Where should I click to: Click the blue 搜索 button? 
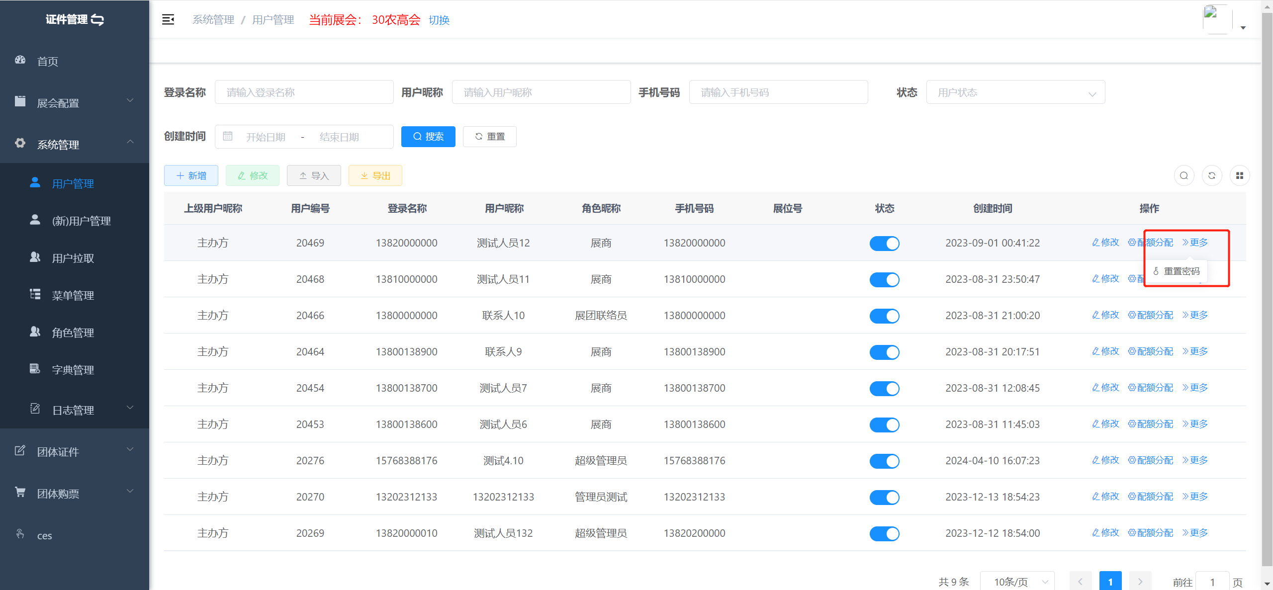428,137
